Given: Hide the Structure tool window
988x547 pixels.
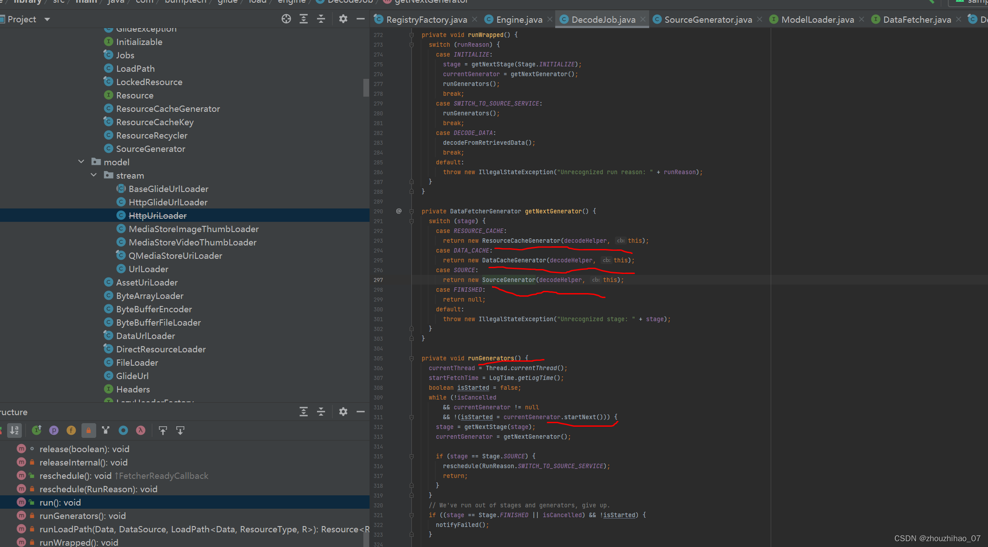Looking at the screenshot, I should tap(361, 412).
